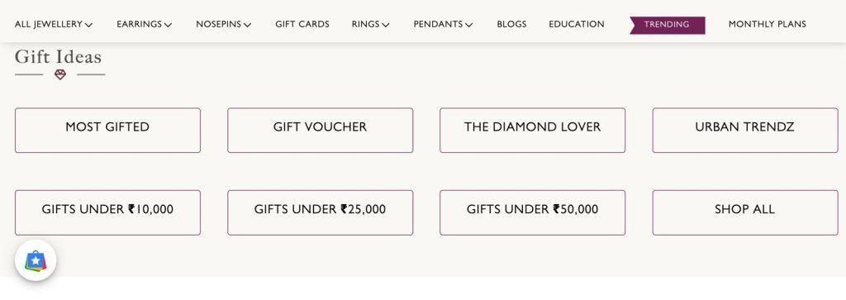Click the purple Trending tag
Screen dimensions: 846x300
point(667,25)
